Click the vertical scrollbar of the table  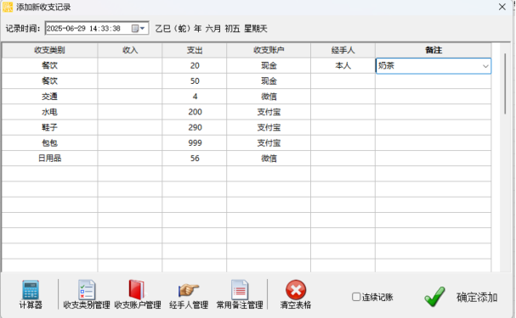505,84
